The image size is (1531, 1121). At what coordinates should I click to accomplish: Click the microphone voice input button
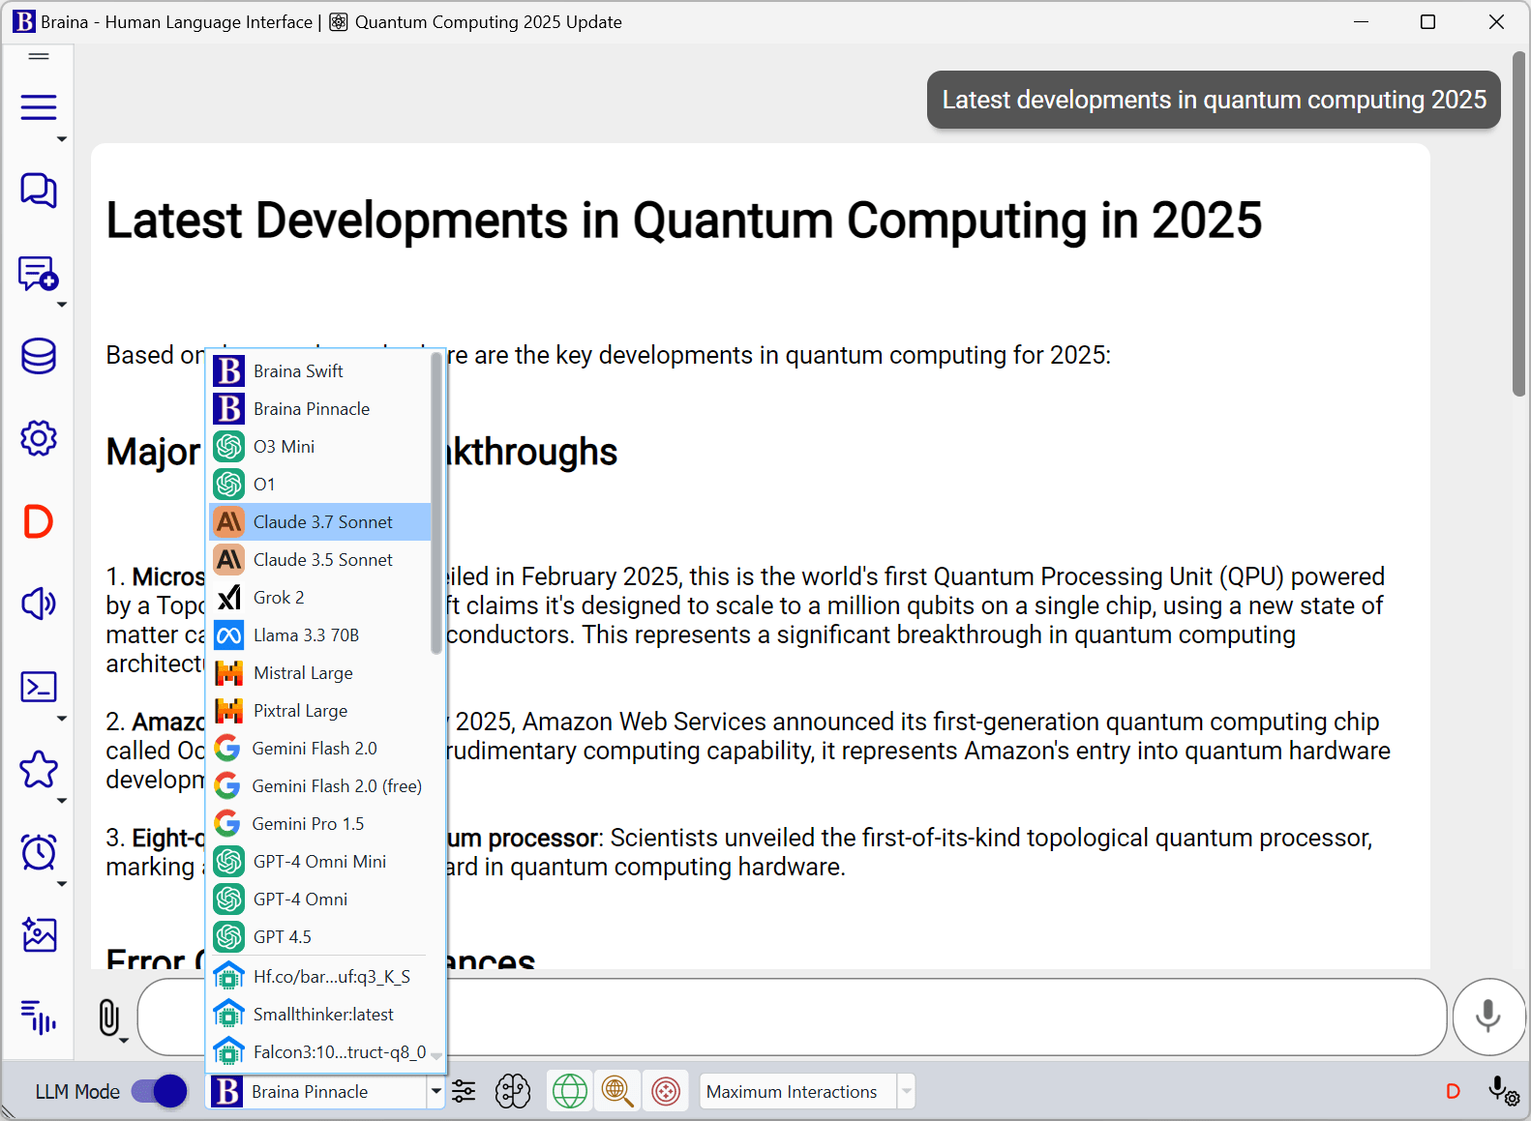click(x=1488, y=1017)
